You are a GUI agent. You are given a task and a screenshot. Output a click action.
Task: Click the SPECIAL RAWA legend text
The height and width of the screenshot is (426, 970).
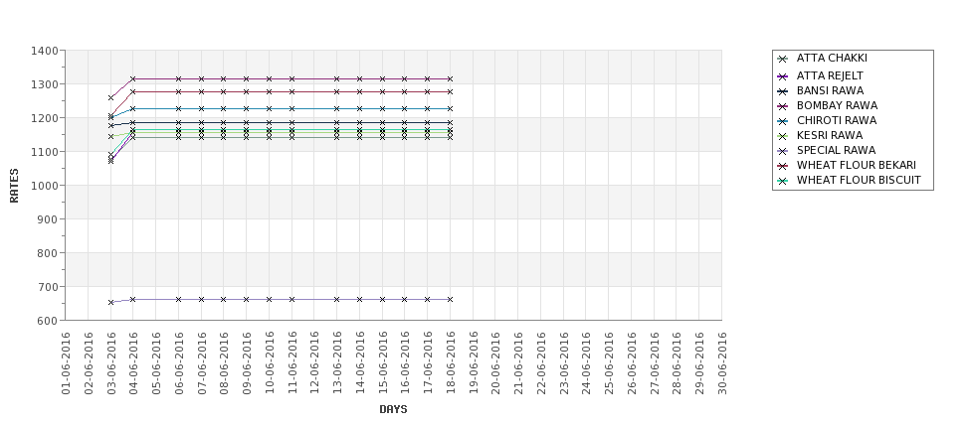[x=836, y=151]
